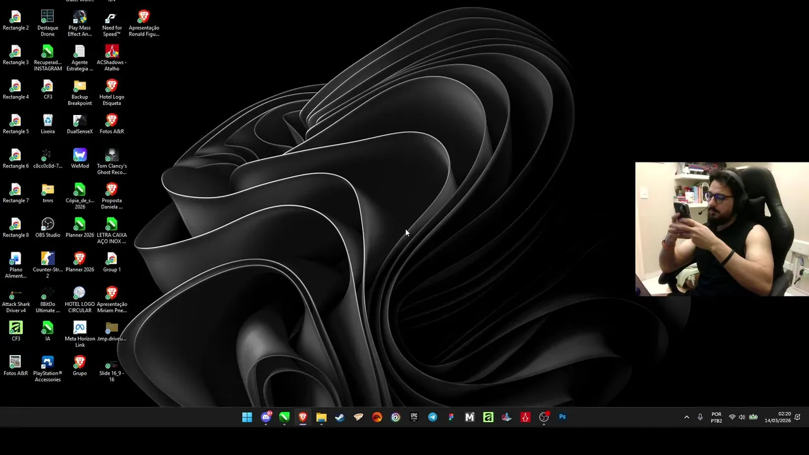
Task: Open Ubisoft Connect from the taskbar
Action: [396, 417]
